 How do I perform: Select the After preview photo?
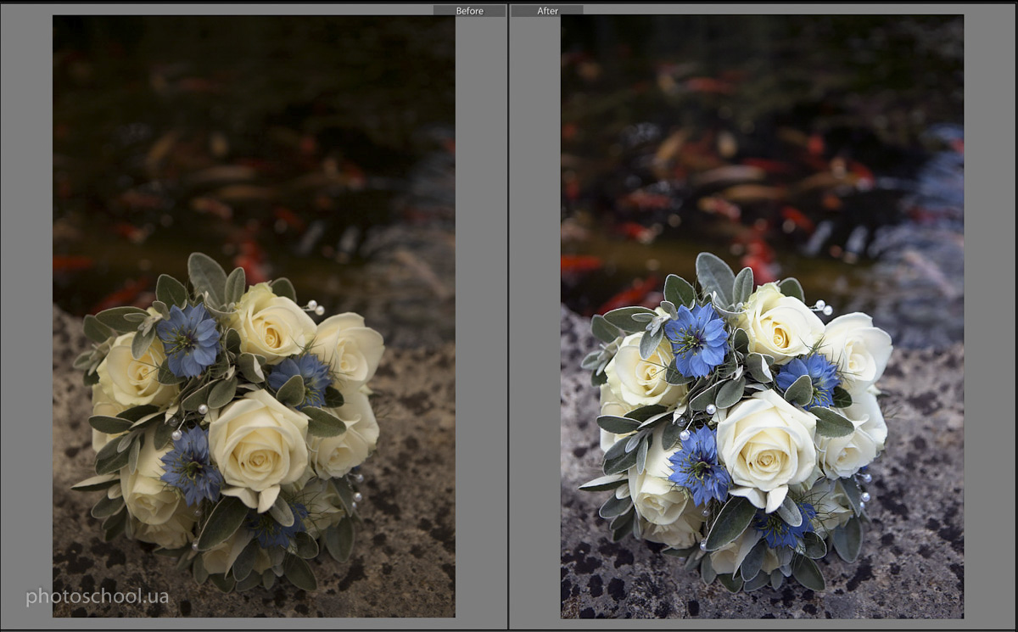(x=762, y=316)
